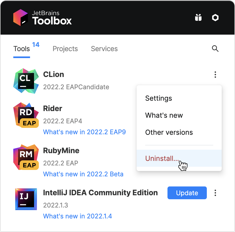
Task: Update IntelliJ IDEA Community Edition
Action: [x=187, y=193]
